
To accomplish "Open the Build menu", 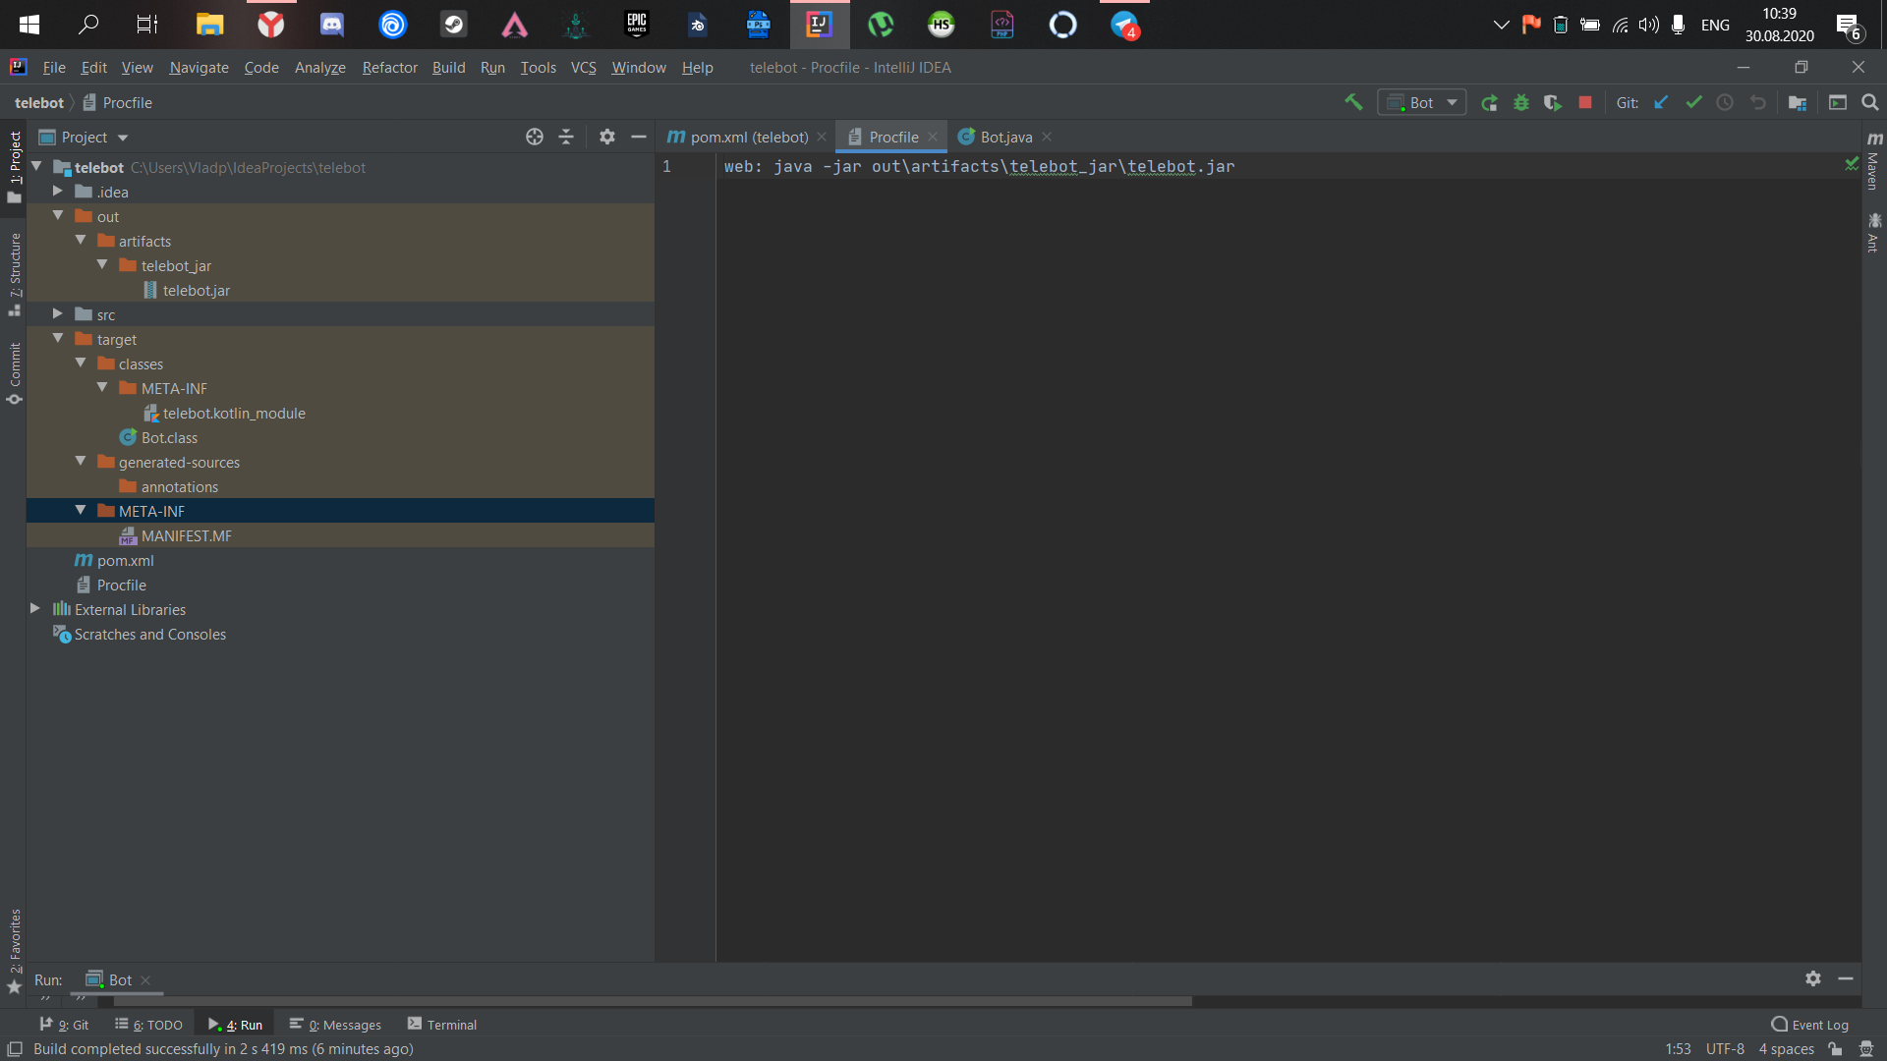I will [x=448, y=67].
